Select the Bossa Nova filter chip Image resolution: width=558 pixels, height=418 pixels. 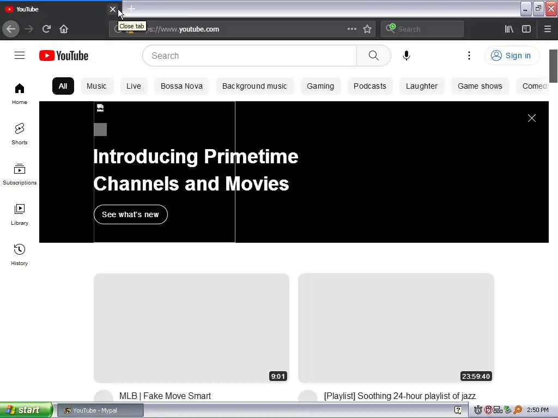pyautogui.click(x=181, y=86)
